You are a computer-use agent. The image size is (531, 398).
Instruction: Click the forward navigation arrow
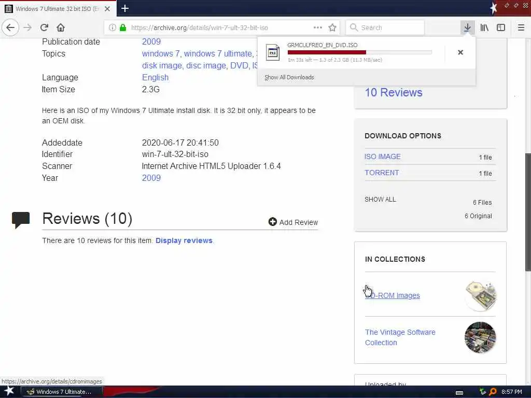pos(27,27)
